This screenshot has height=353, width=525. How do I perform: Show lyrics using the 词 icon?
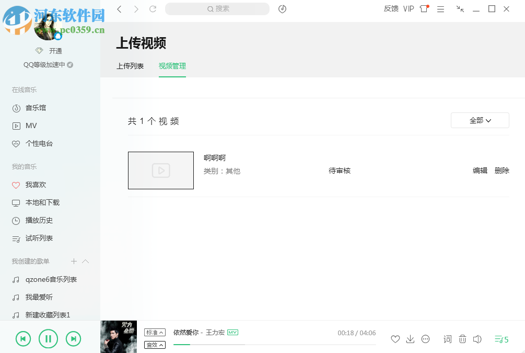pyautogui.click(x=447, y=339)
